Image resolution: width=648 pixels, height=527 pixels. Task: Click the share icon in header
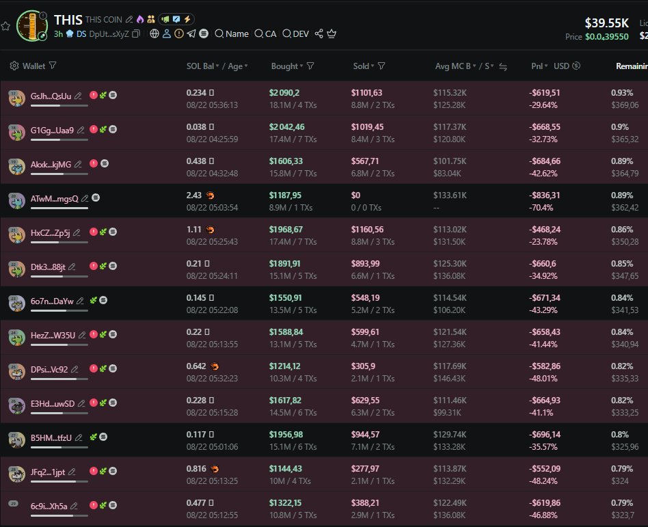tap(319, 33)
